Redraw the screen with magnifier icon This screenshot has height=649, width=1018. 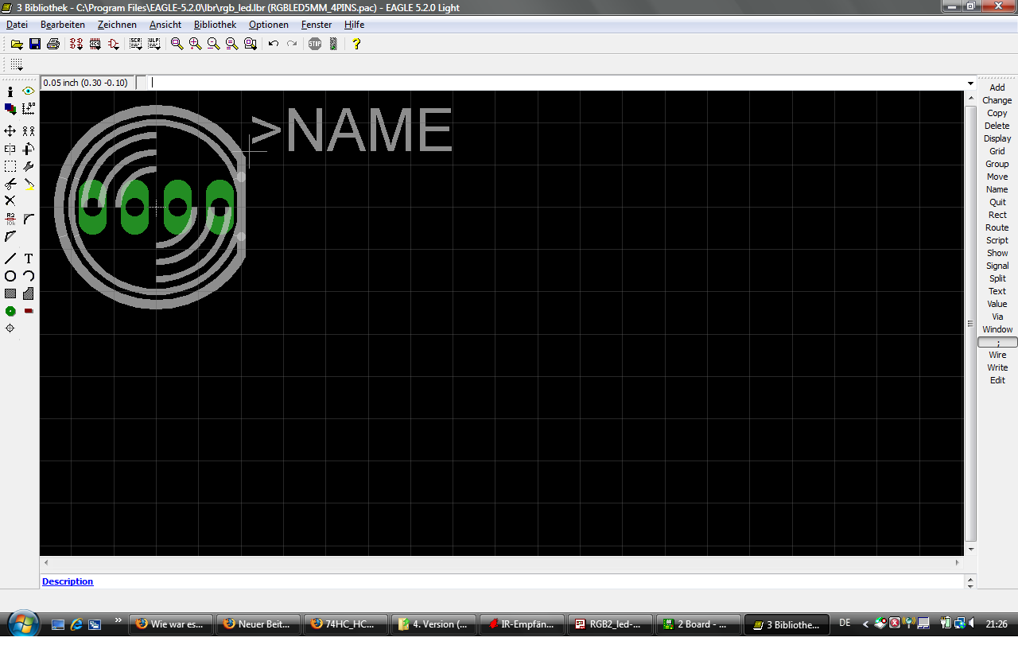tap(231, 44)
